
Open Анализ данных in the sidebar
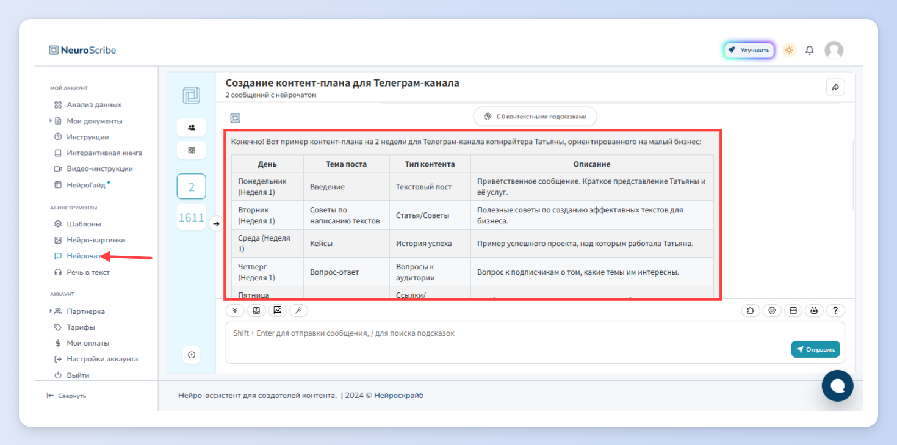[94, 104]
